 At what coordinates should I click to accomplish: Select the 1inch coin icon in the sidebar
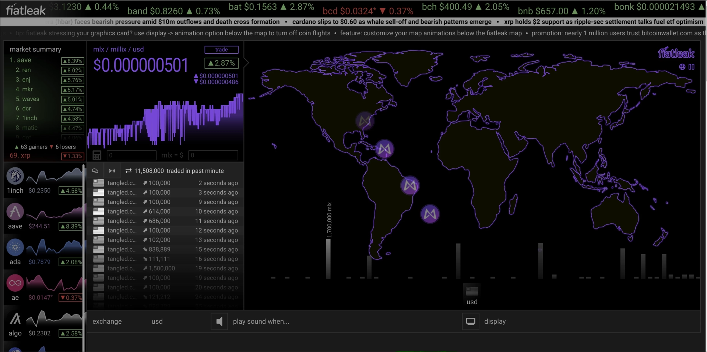(x=15, y=176)
